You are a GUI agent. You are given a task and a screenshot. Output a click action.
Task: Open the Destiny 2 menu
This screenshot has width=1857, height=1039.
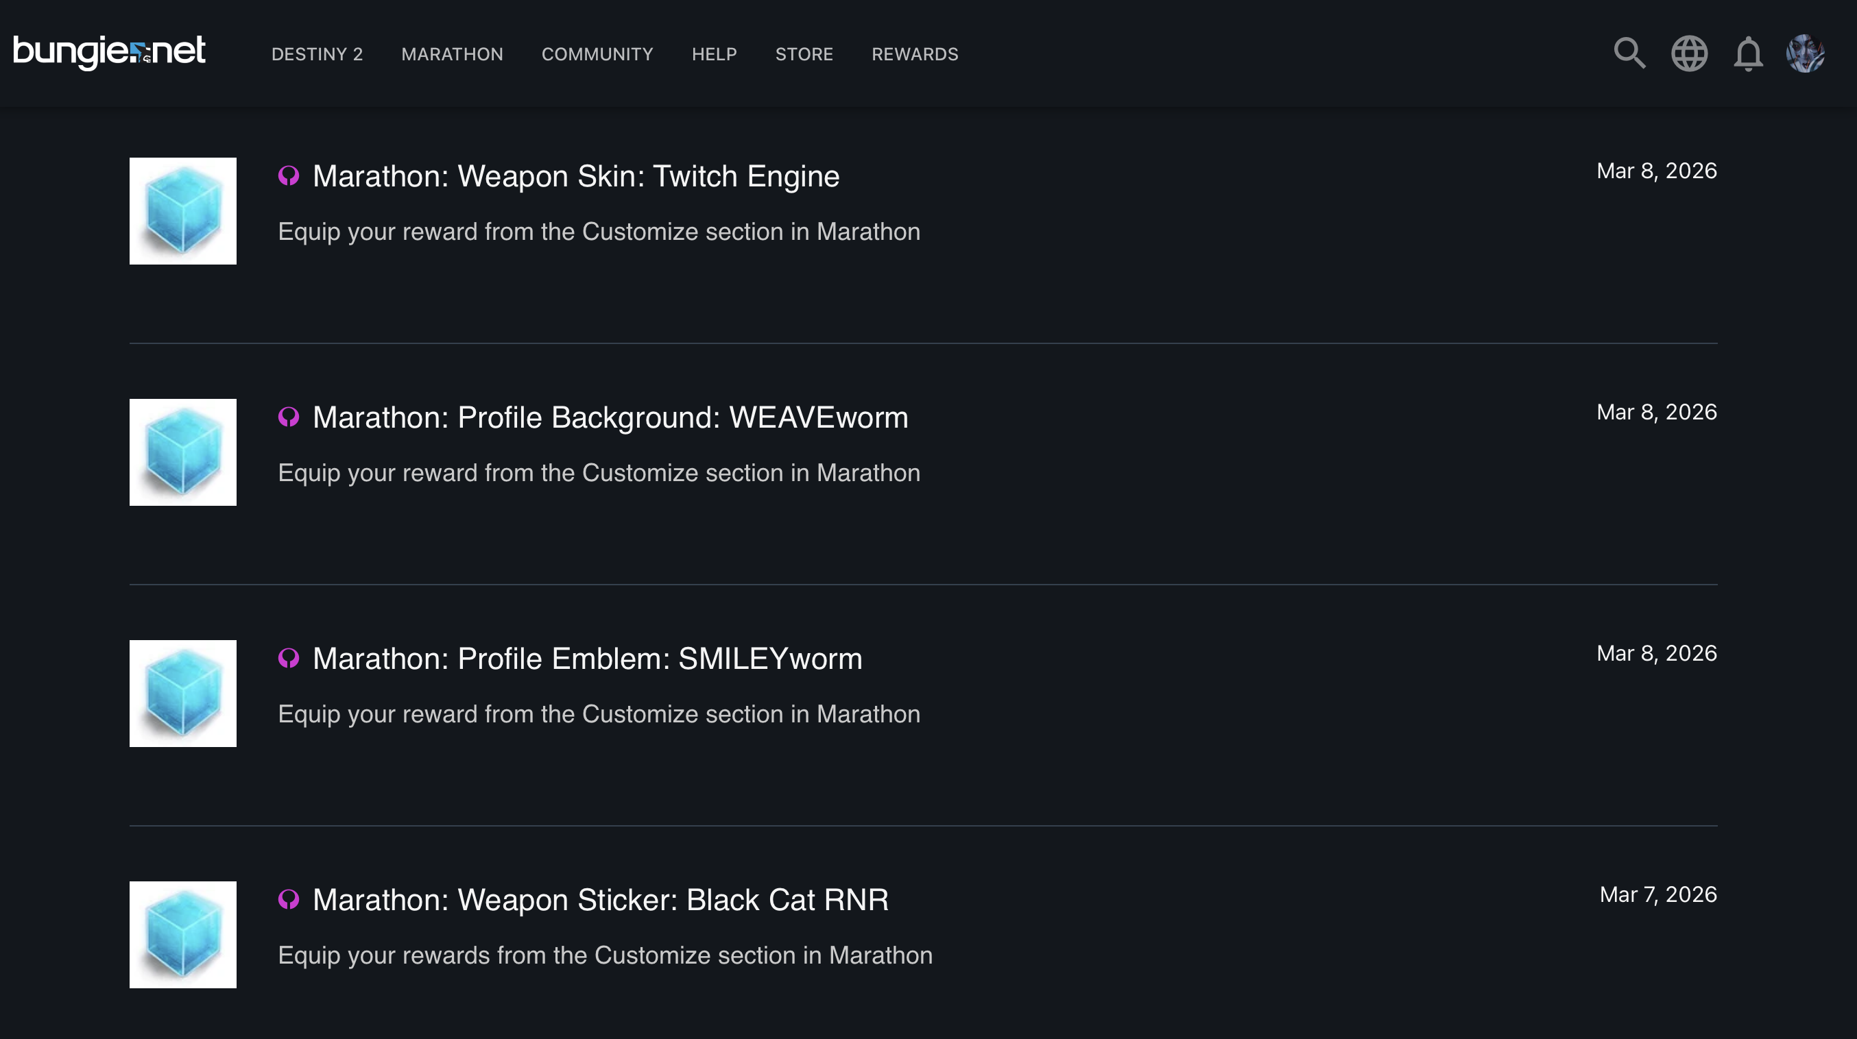318,54
